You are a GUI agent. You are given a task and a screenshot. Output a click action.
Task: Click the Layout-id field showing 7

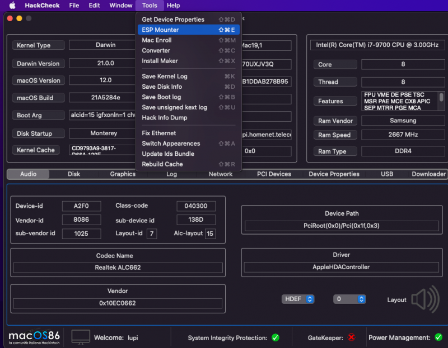click(x=152, y=233)
